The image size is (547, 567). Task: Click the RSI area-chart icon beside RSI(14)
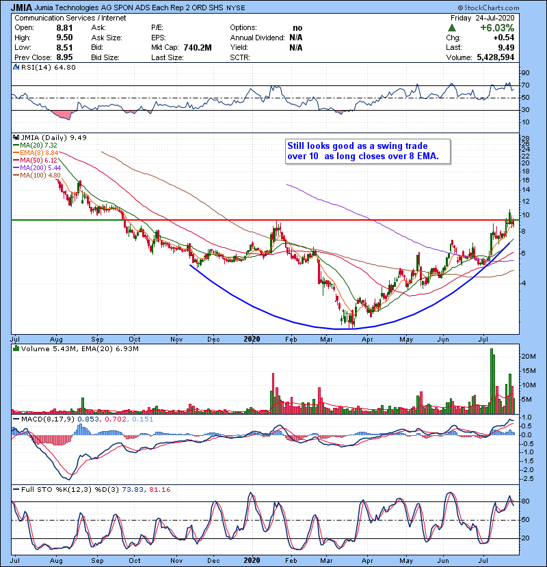tap(16, 67)
